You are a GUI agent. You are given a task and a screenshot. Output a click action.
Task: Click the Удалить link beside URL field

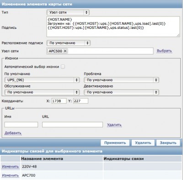tap(114, 125)
